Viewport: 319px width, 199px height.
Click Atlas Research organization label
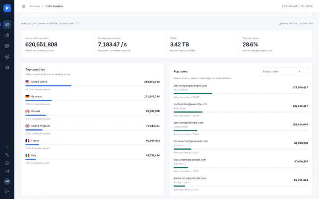181,90
